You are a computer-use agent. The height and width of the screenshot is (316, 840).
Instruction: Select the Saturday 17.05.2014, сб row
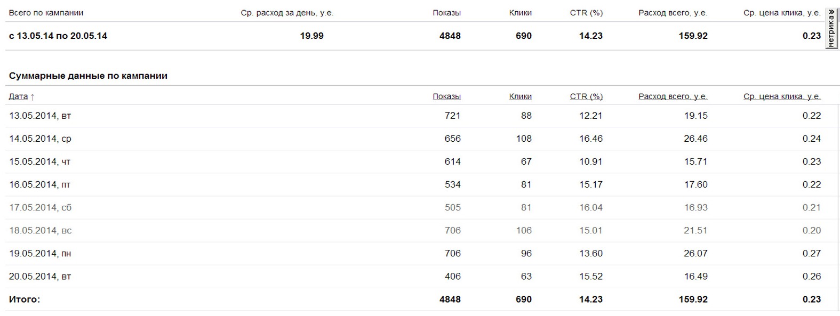(x=40, y=207)
